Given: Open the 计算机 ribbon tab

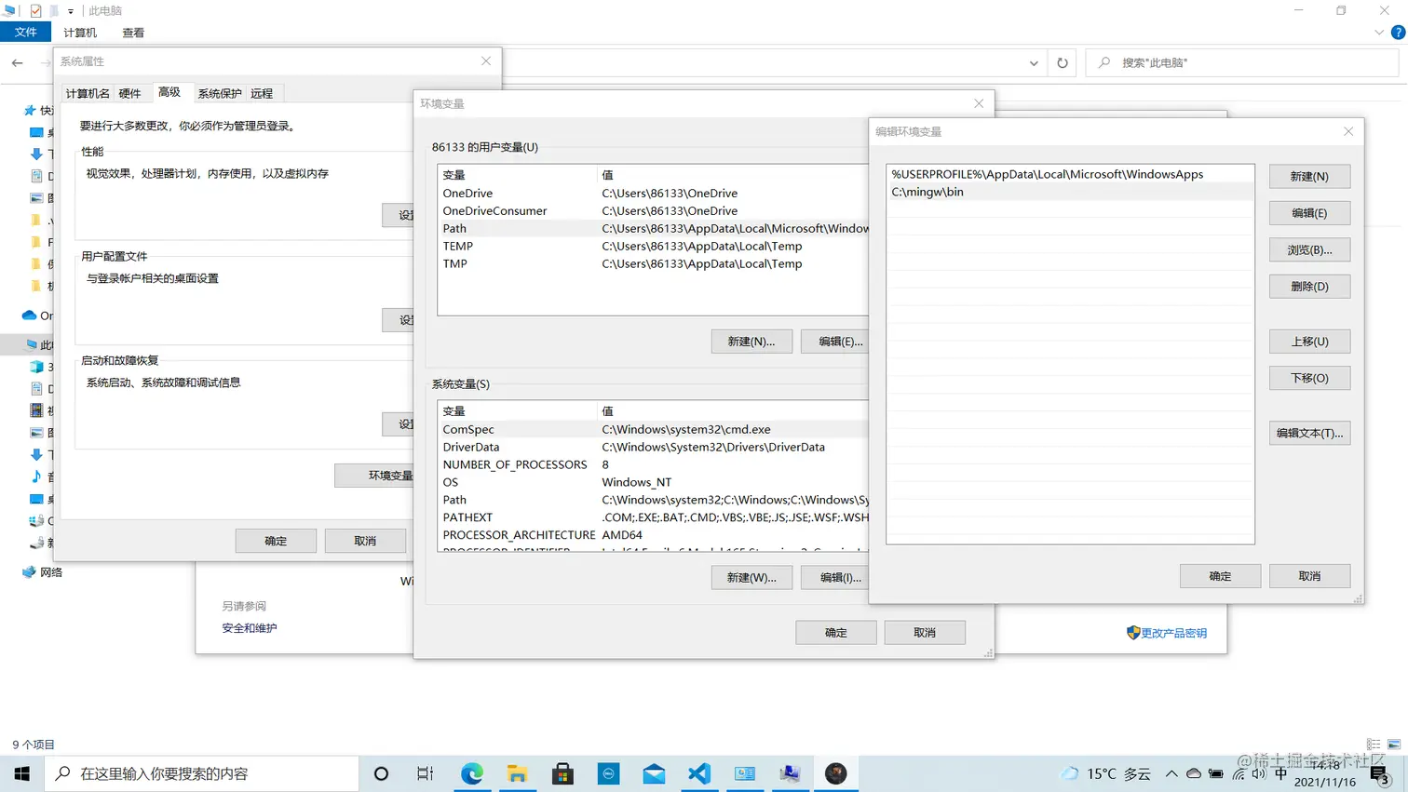Looking at the screenshot, I should coord(80,33).
